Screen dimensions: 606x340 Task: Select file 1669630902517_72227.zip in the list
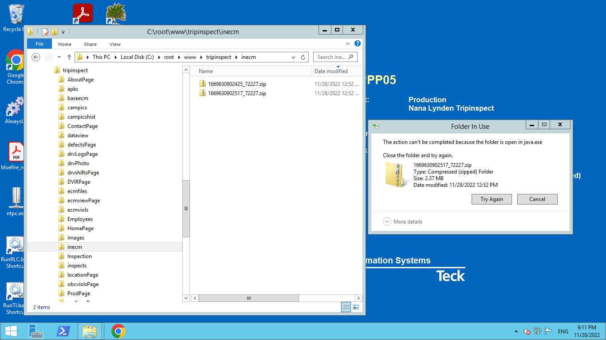[x=236, y=93]
